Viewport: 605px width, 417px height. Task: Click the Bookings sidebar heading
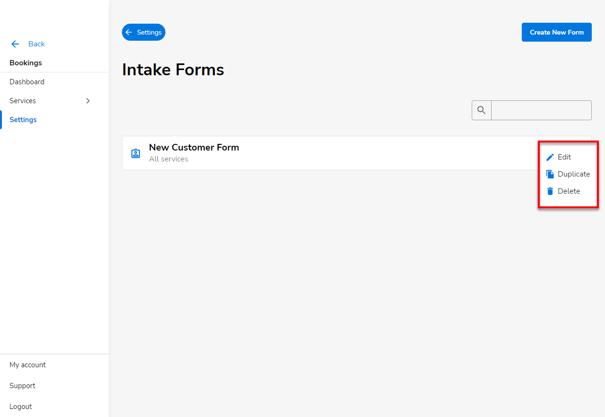pos(26,63)
